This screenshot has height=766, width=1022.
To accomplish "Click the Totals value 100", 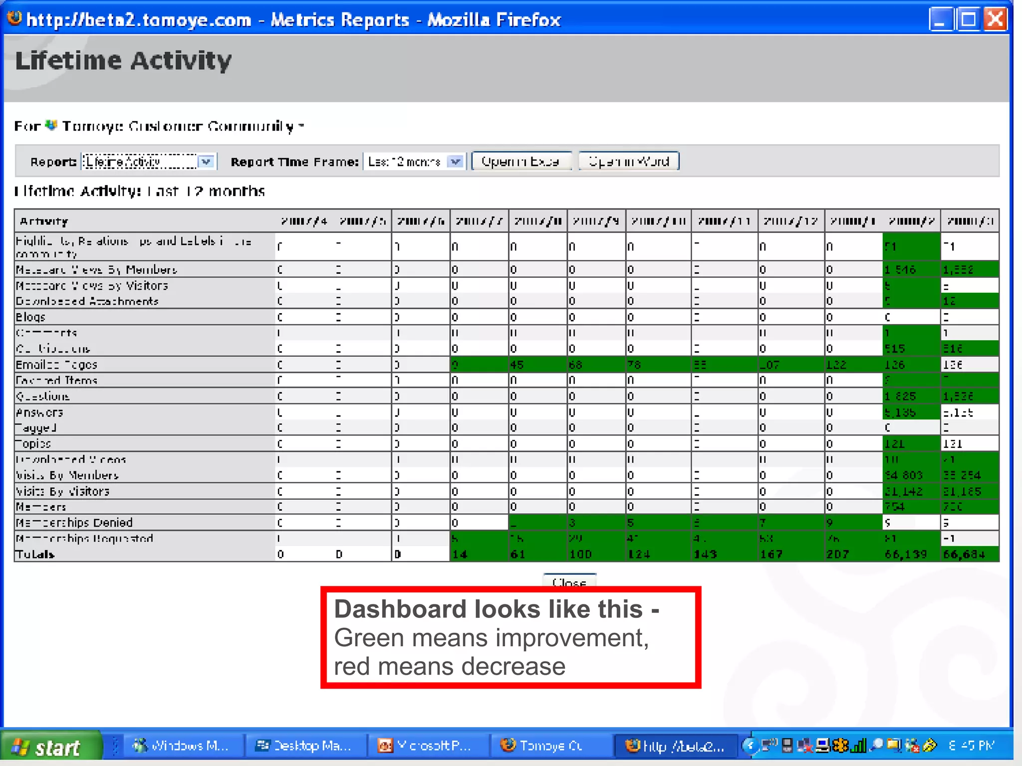I will tap(581, 555).
